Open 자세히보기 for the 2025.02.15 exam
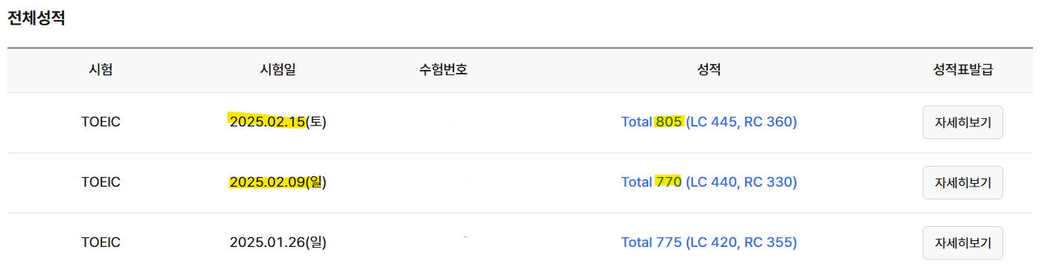The width and height of the screenshot is (1042, 273). tap(962, 123)
